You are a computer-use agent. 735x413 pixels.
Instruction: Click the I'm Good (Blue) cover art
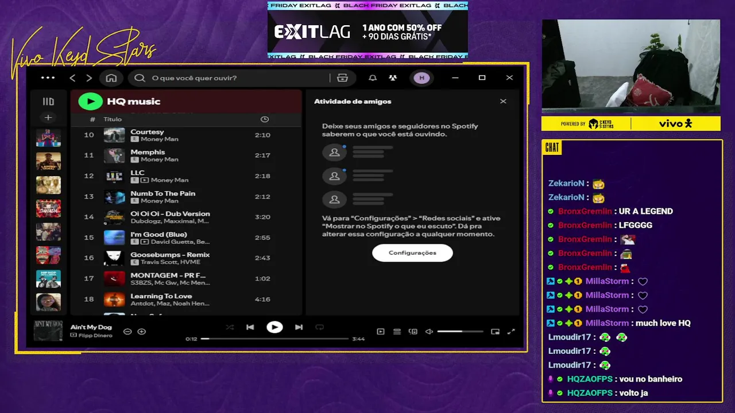pos(114,237)
